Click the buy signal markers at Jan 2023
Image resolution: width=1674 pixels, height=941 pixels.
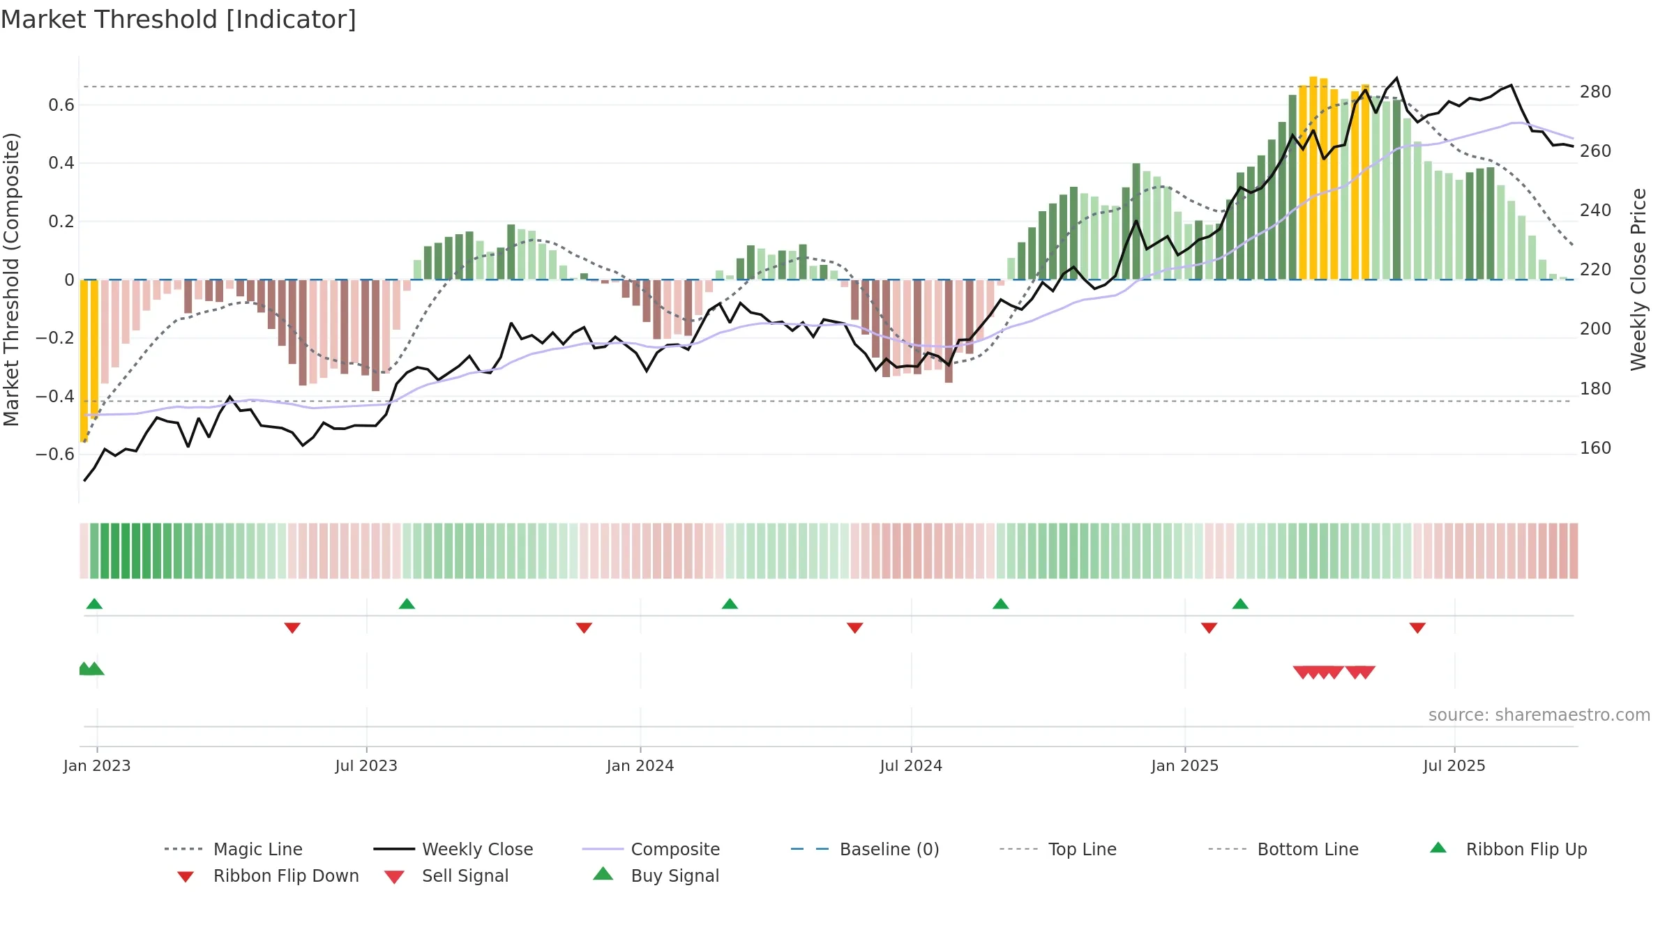click(91, 668)
